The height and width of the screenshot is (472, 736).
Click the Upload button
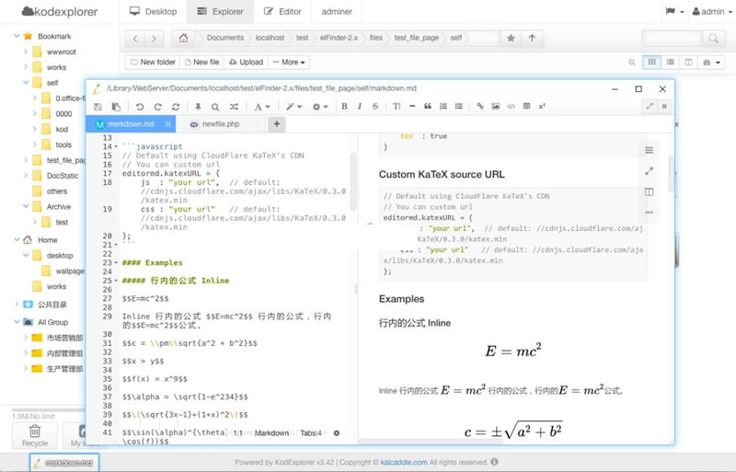(245, 62)
